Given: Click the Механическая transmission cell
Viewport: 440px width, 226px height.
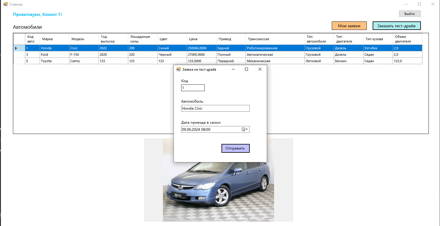Looking at the screenshot, I should tap(275, 61).
